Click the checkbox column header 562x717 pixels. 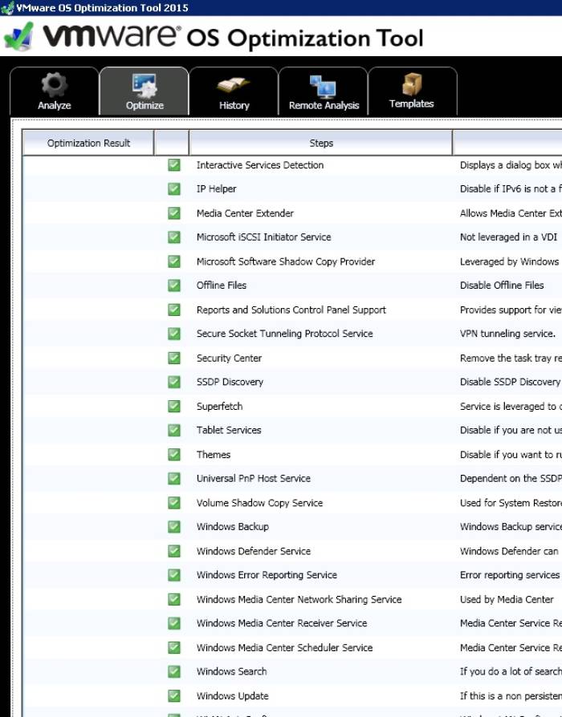172,143
